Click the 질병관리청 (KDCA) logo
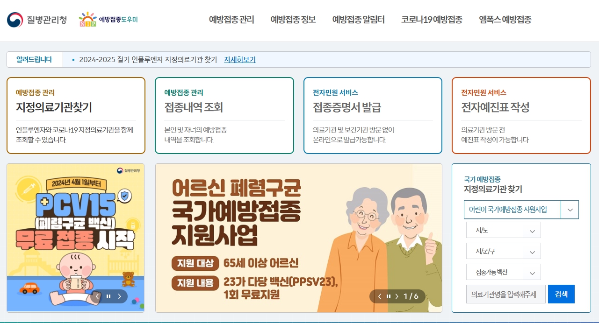Viewport: 599px width, 323px height. pos(36,20)
